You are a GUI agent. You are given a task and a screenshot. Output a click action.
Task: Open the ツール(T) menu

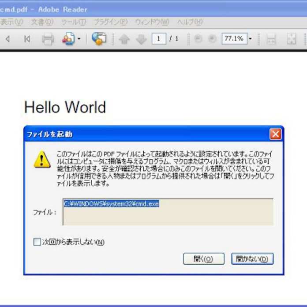[x=74, y=22]
